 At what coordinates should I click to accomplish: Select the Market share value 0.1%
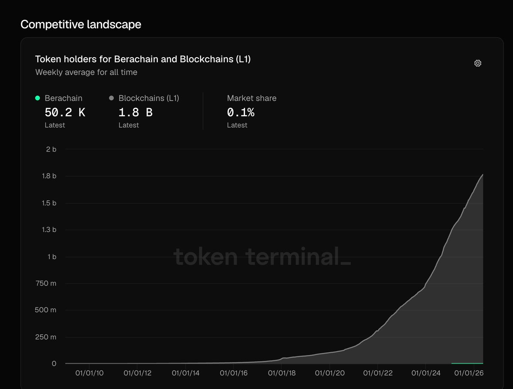click(x=241, y=112)
